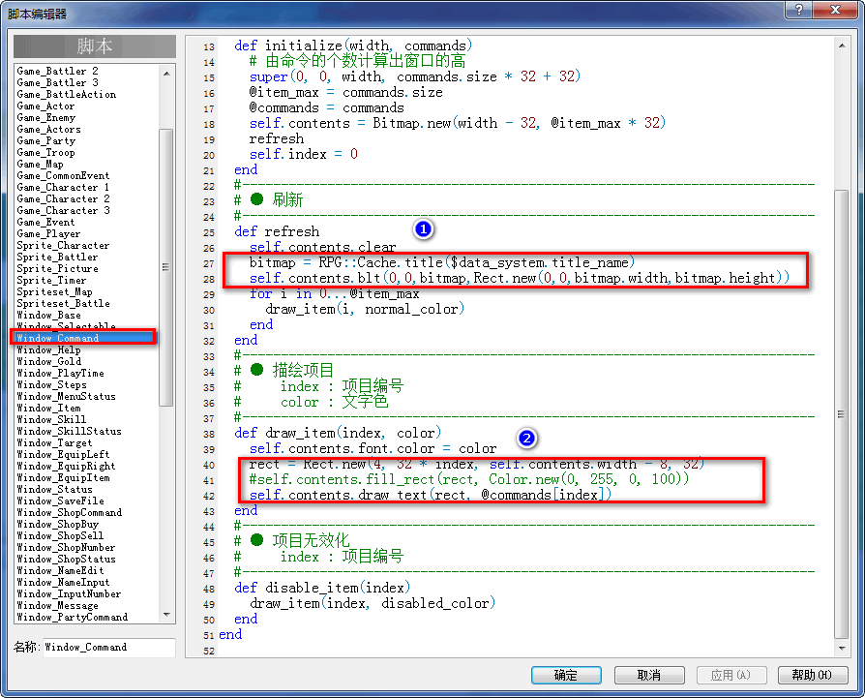Screen dimensions: 865x698
Task: Select Game_Event script
Action: (45, 222)
